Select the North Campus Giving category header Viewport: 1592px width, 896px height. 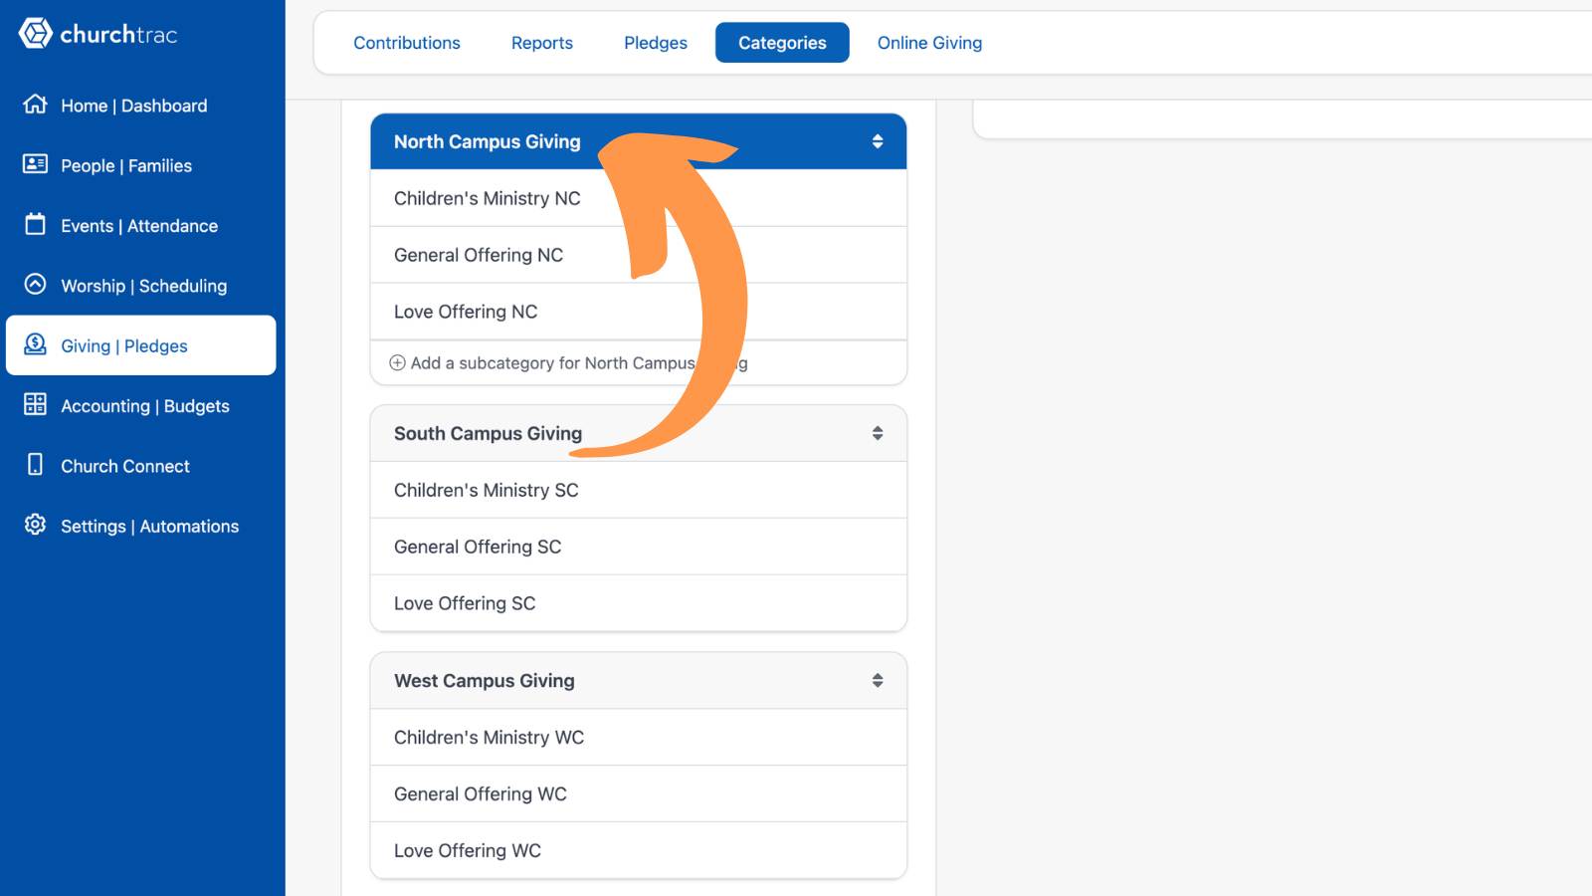point(639,141)
